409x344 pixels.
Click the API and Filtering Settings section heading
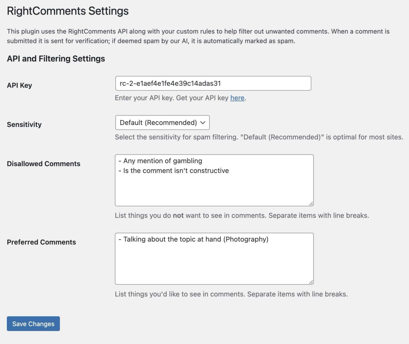pos(56,58)
